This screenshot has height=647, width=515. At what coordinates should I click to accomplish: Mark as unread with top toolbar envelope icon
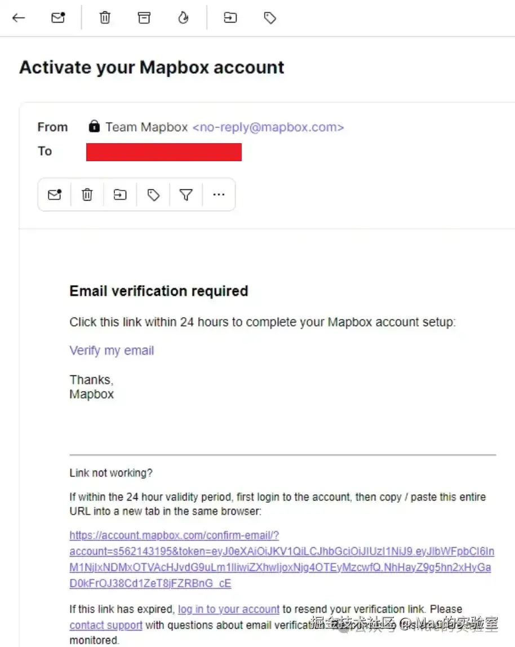58,18
